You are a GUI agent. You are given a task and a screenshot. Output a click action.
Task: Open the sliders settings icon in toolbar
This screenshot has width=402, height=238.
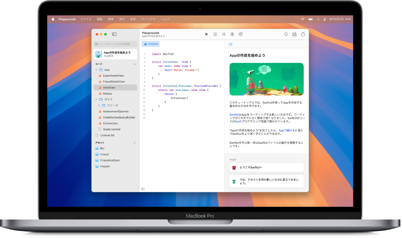pyautogui.click(x=224, y=34)
